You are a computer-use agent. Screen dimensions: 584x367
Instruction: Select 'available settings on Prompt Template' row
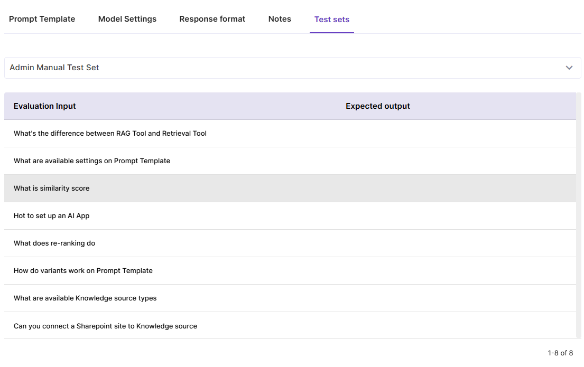92,161
